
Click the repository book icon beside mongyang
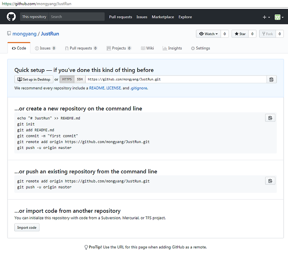pyautogui.click(x=9, y=34)
